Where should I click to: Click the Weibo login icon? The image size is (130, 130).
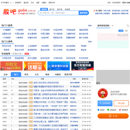tap(120, 110)
